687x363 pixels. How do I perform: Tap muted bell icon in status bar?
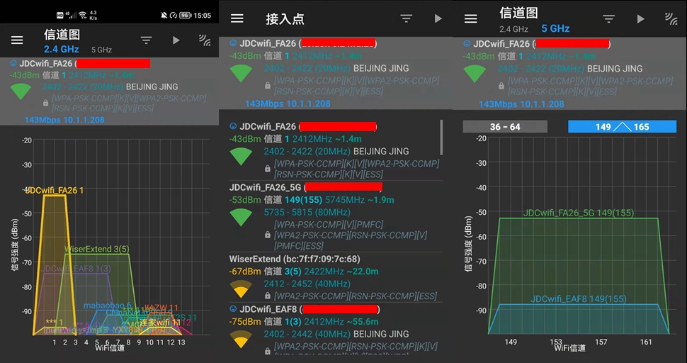pos(164,16)
